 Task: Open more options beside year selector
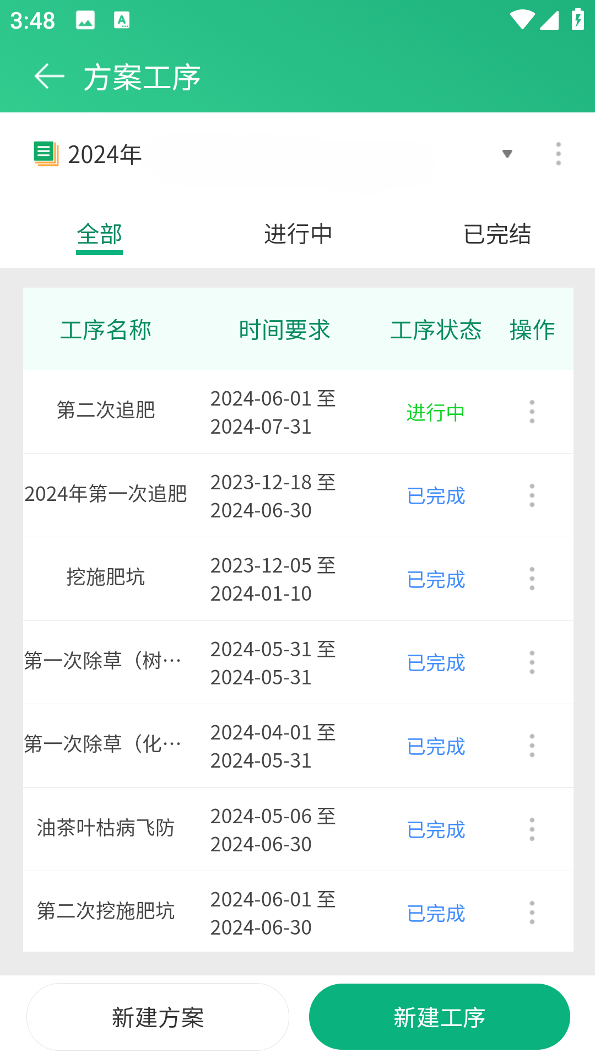[x=558, y=154]
